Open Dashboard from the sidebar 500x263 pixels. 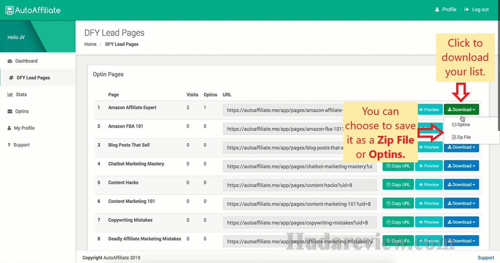[x=26, y=61]
